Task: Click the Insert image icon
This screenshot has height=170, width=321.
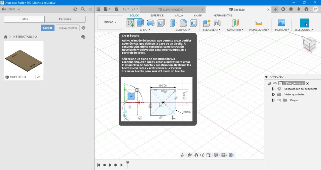Action: point(282,23)
